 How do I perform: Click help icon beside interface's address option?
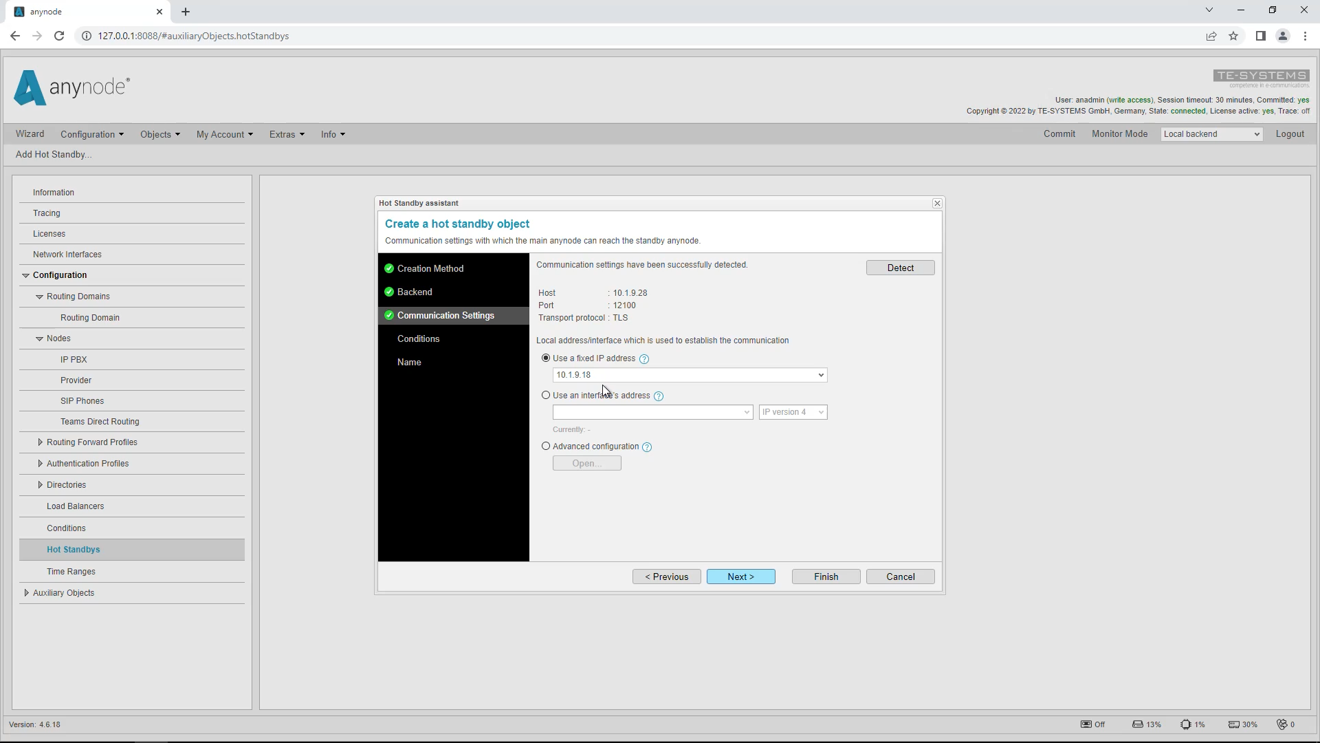[x=659, y=396]
